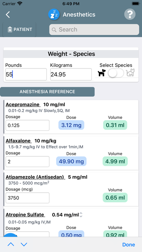Go to next field with down chevron
This screenshot has height=252, width=142.
coord(24,244)
